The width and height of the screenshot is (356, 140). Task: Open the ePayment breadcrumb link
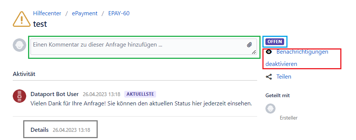pyautogui.click(x=85, y=13)
